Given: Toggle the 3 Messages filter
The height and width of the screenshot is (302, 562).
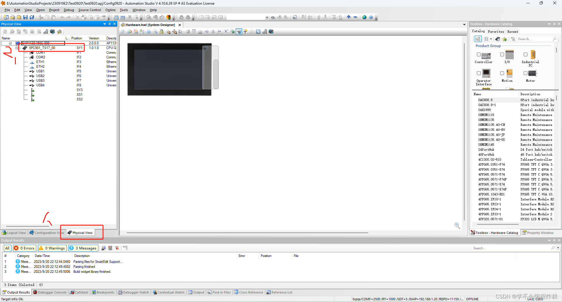Looking at the screenshot, I should (83, 248).
